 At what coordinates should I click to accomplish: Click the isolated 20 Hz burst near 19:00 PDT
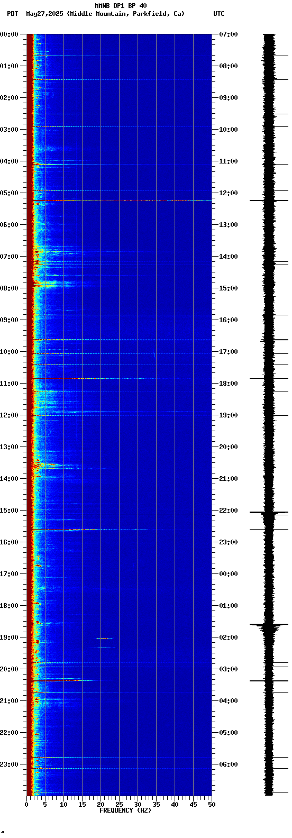coord(104,638)
